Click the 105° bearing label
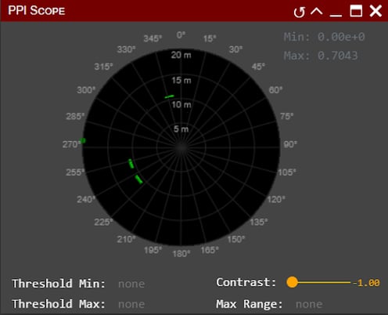Viewport: 388px width, 315px height. pos(287,172)
